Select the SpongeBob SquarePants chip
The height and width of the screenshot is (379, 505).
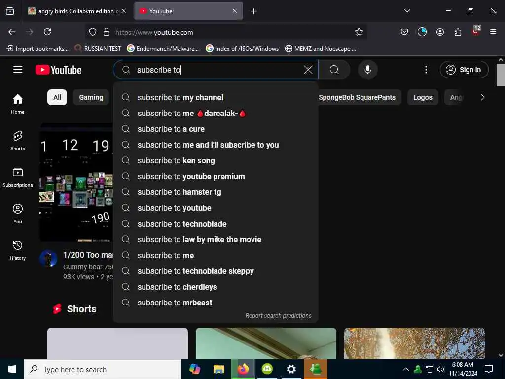coord(357,97)
